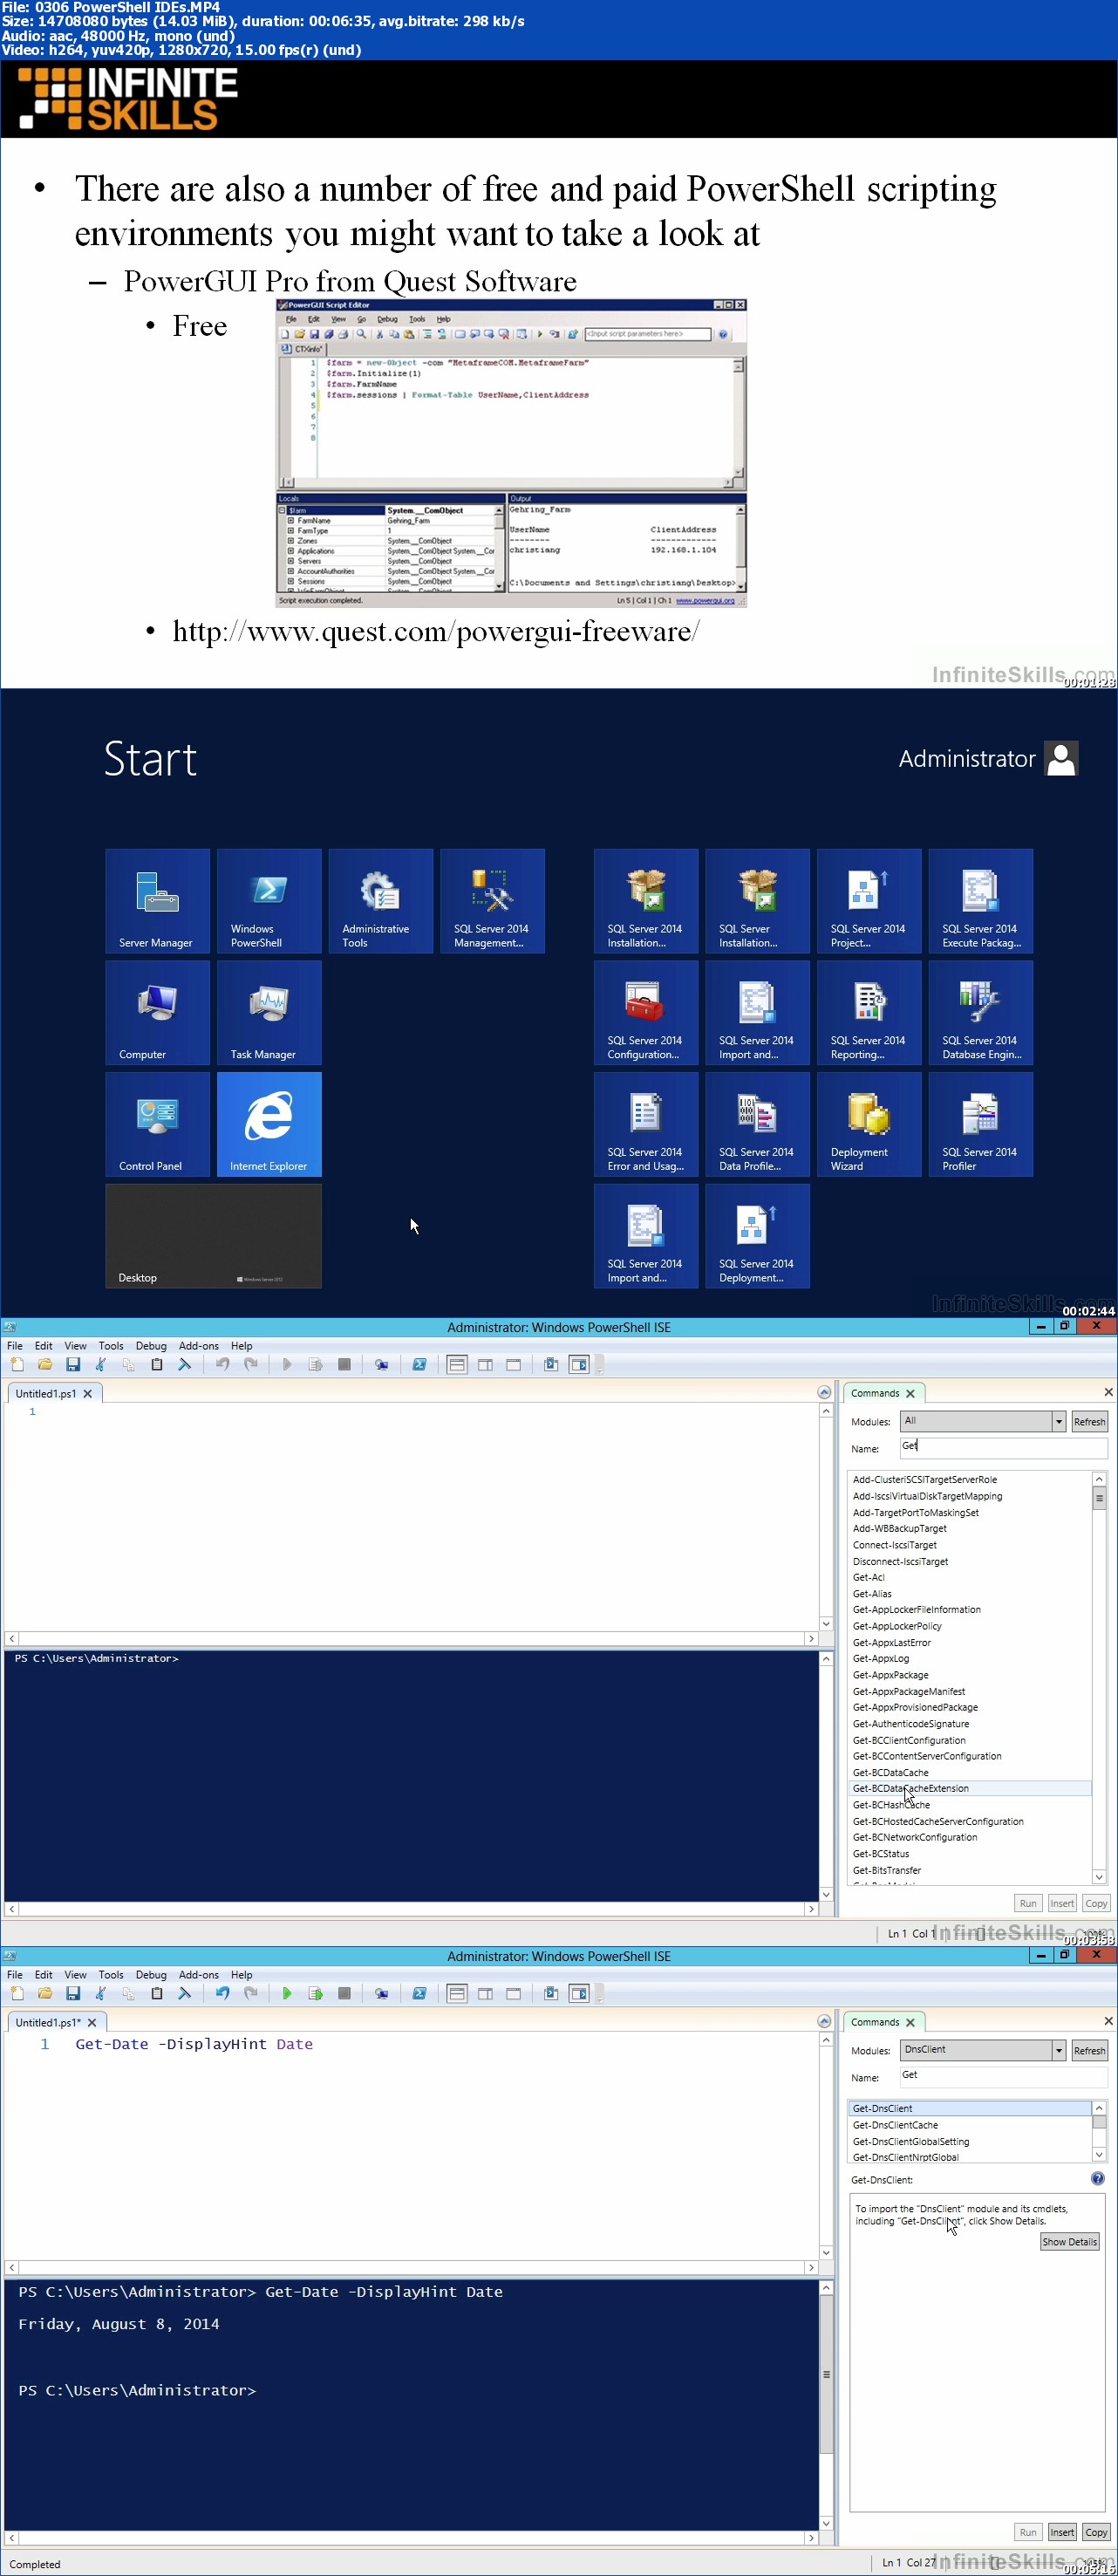Collapse script pane chevron in Get-Date ISE
Screen dimensions: 1118x2576
[x=824, y=2021]
